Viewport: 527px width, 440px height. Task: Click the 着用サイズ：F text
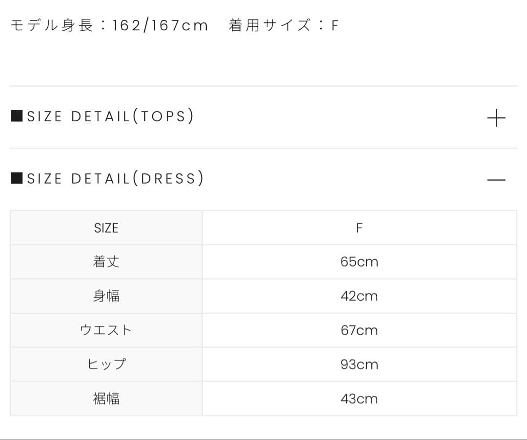pyautogui.click(x=284, y=25)
